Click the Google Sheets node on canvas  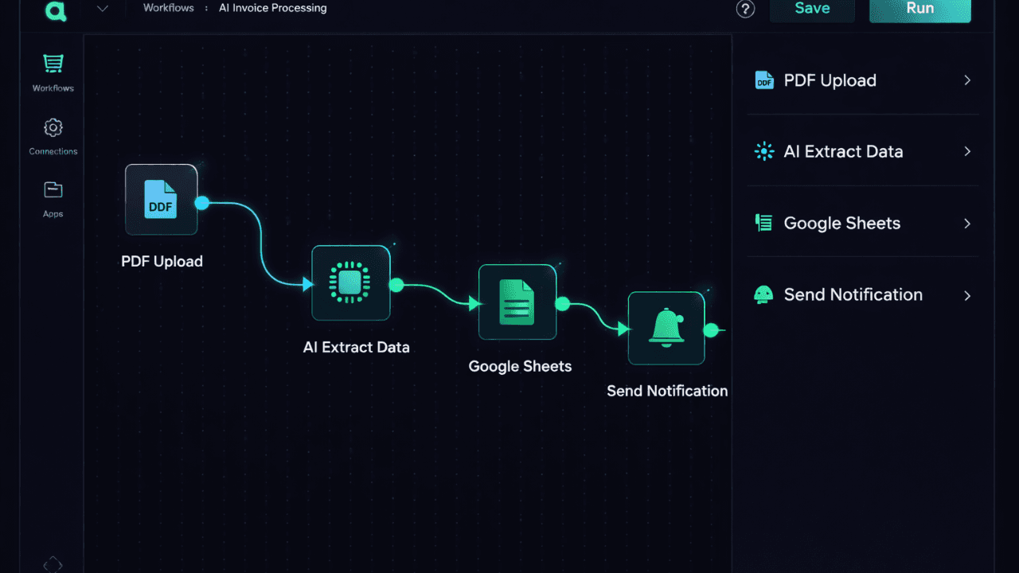[x=517, y=302]
